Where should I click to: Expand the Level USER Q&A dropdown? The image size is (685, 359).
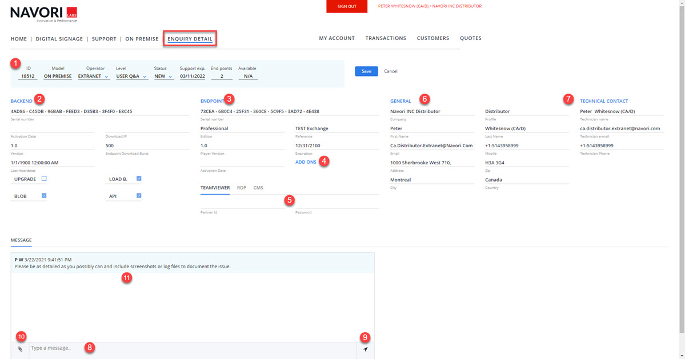[x=131, y=76]
